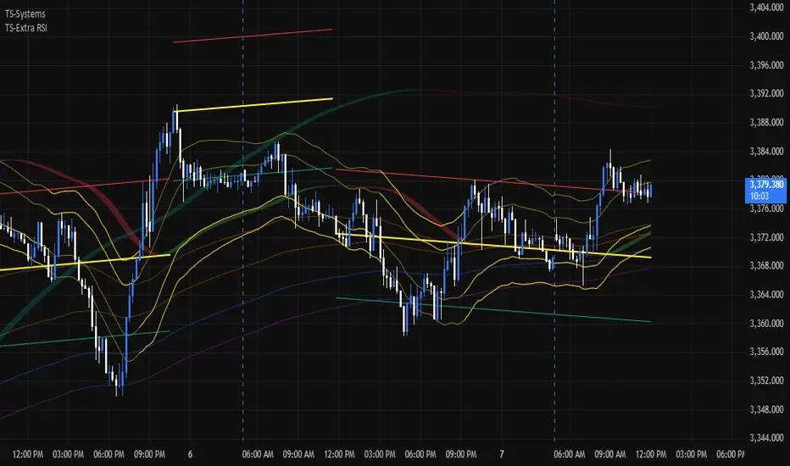Click the 3,368.000 price axis label

click(x=766, y=265)
